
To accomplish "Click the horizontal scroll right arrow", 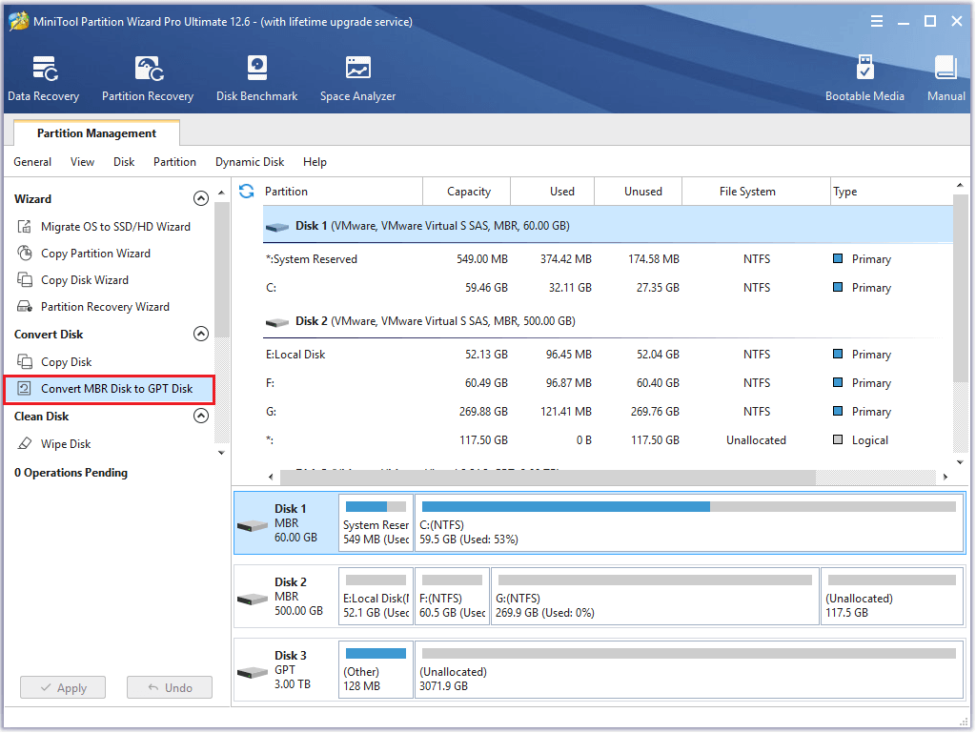I will pos(945,477).
